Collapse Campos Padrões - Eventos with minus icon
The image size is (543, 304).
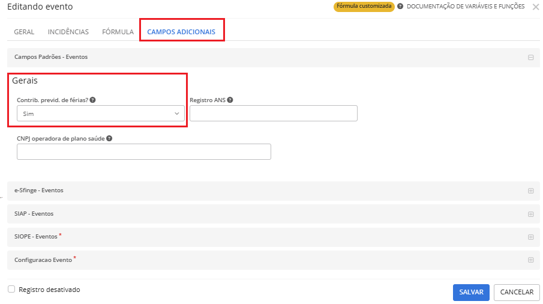[x=530, y=57]
